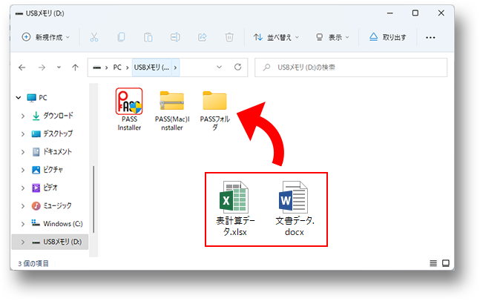Select the 文書データ.docx Word file
Screen dimensions: 480x301
295,208
